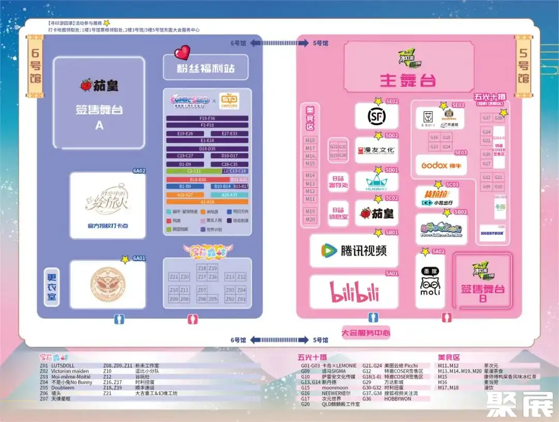This screenshot has height=422, width=559.
Task: Click the 主舞台 main stage area
Action: click(x=409, y=67)
